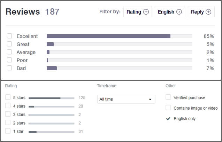Tick the Great rating checkbox
Image resolution: width=222 pixels, height=142 pixels.
click(9, 44)
